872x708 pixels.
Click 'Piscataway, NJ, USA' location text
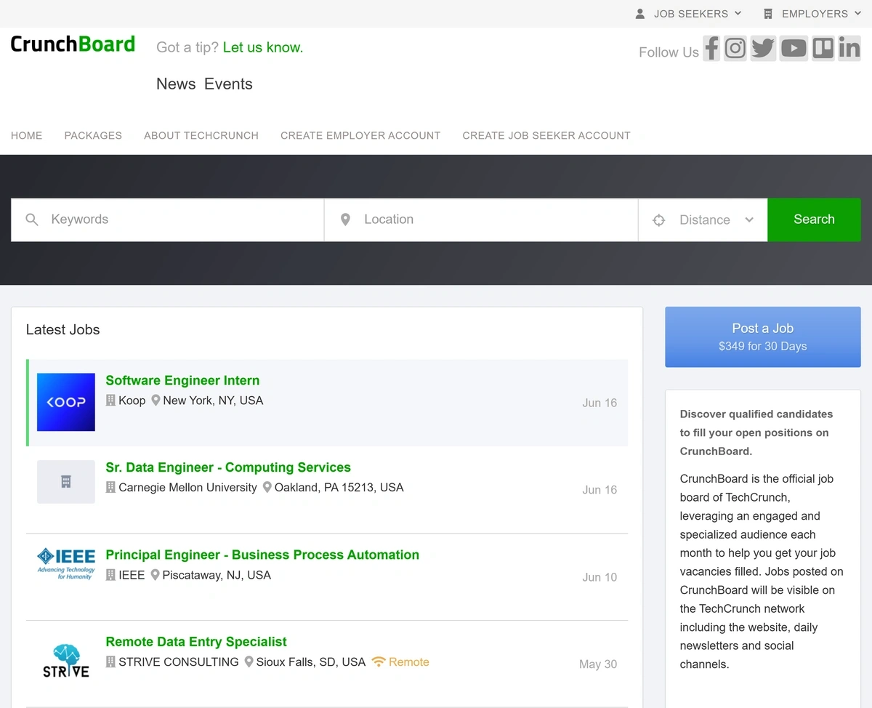pyautogui.click(x=217, y=575)
